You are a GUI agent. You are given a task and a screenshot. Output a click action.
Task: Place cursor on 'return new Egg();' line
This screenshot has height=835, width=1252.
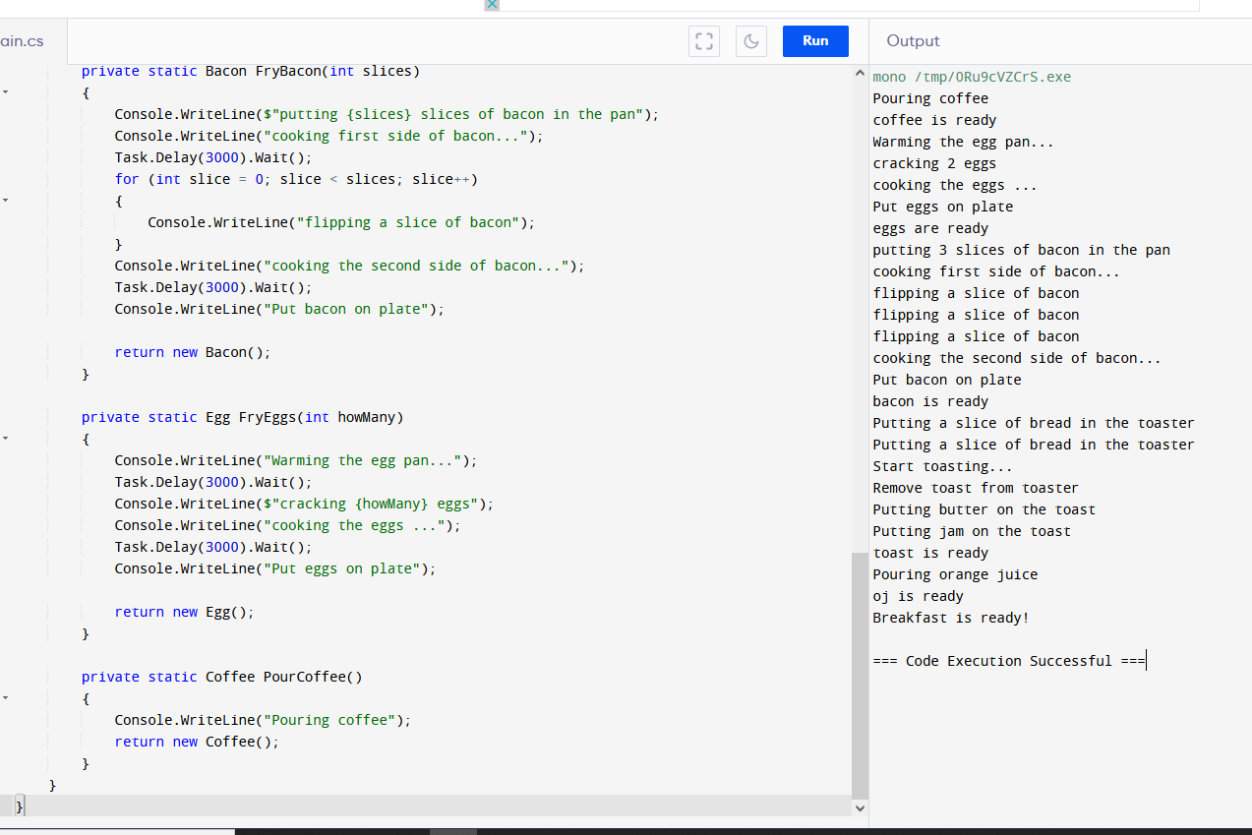[184, 612]
